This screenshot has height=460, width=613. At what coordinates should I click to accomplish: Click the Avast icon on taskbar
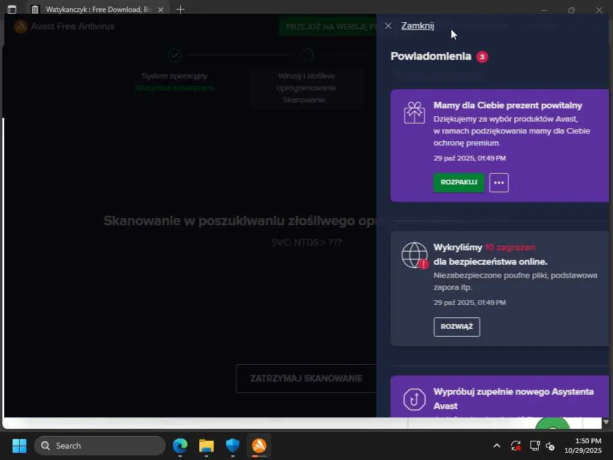click(259, 446)
